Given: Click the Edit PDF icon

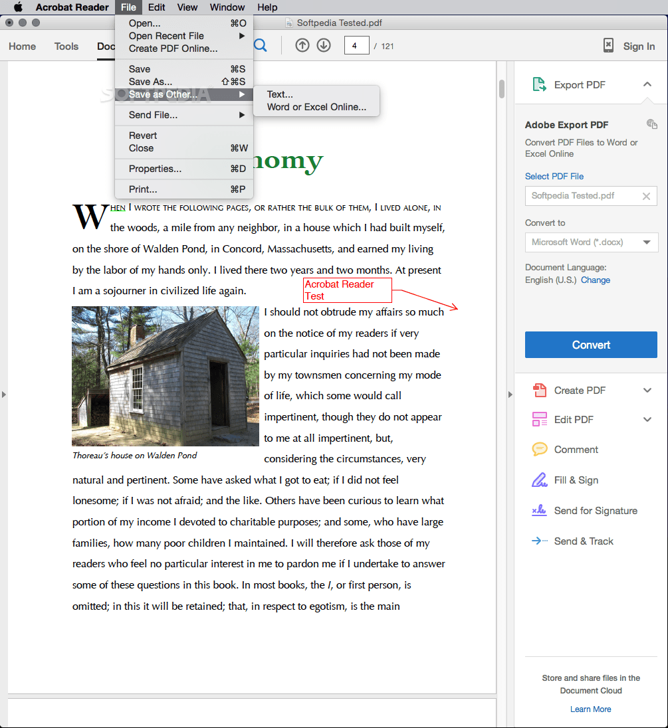Looking at the screenshot, I should pyautogui.click(x=539, y=419).
